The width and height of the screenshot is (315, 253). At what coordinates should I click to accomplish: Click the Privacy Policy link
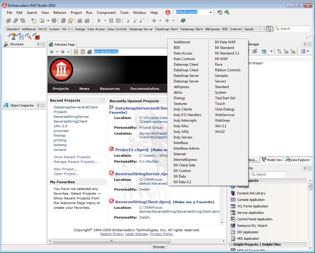(161, 234)
